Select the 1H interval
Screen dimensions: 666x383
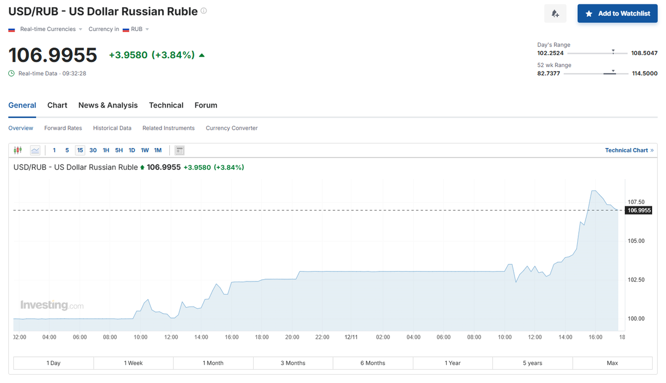click(x=106, y=150)
